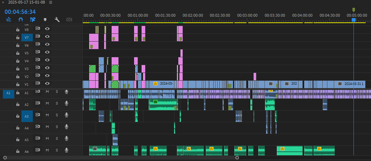Target the V7 video track header
The width and height of the screenshot is (371, 161).
pos(27,37)
